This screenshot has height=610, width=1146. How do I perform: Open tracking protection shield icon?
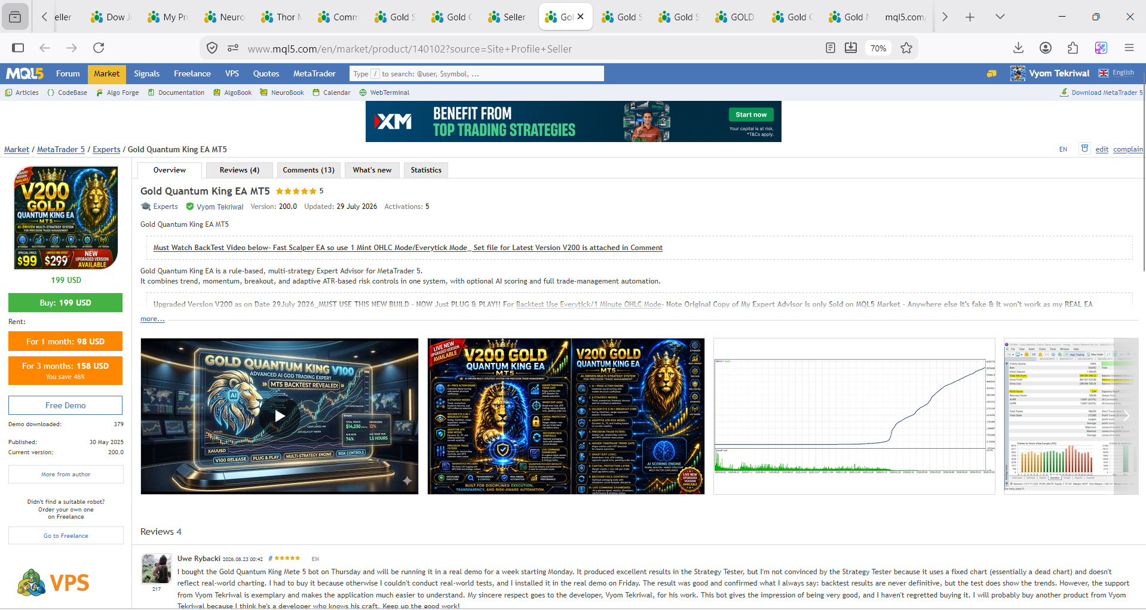click(x=212, y=48)
